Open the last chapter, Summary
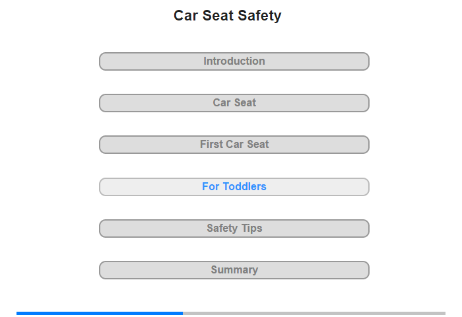The height and width of the screenshot is (317, 462). [x=234, y=270]
